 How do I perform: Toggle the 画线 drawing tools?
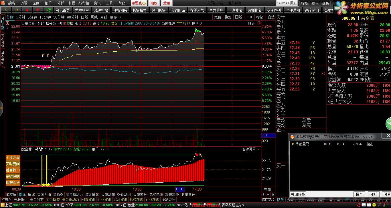click(x=238, y=17)
